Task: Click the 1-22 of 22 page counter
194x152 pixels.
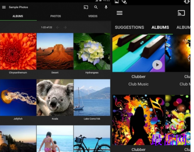Action: pyautogui.click(x=46, y=27)
